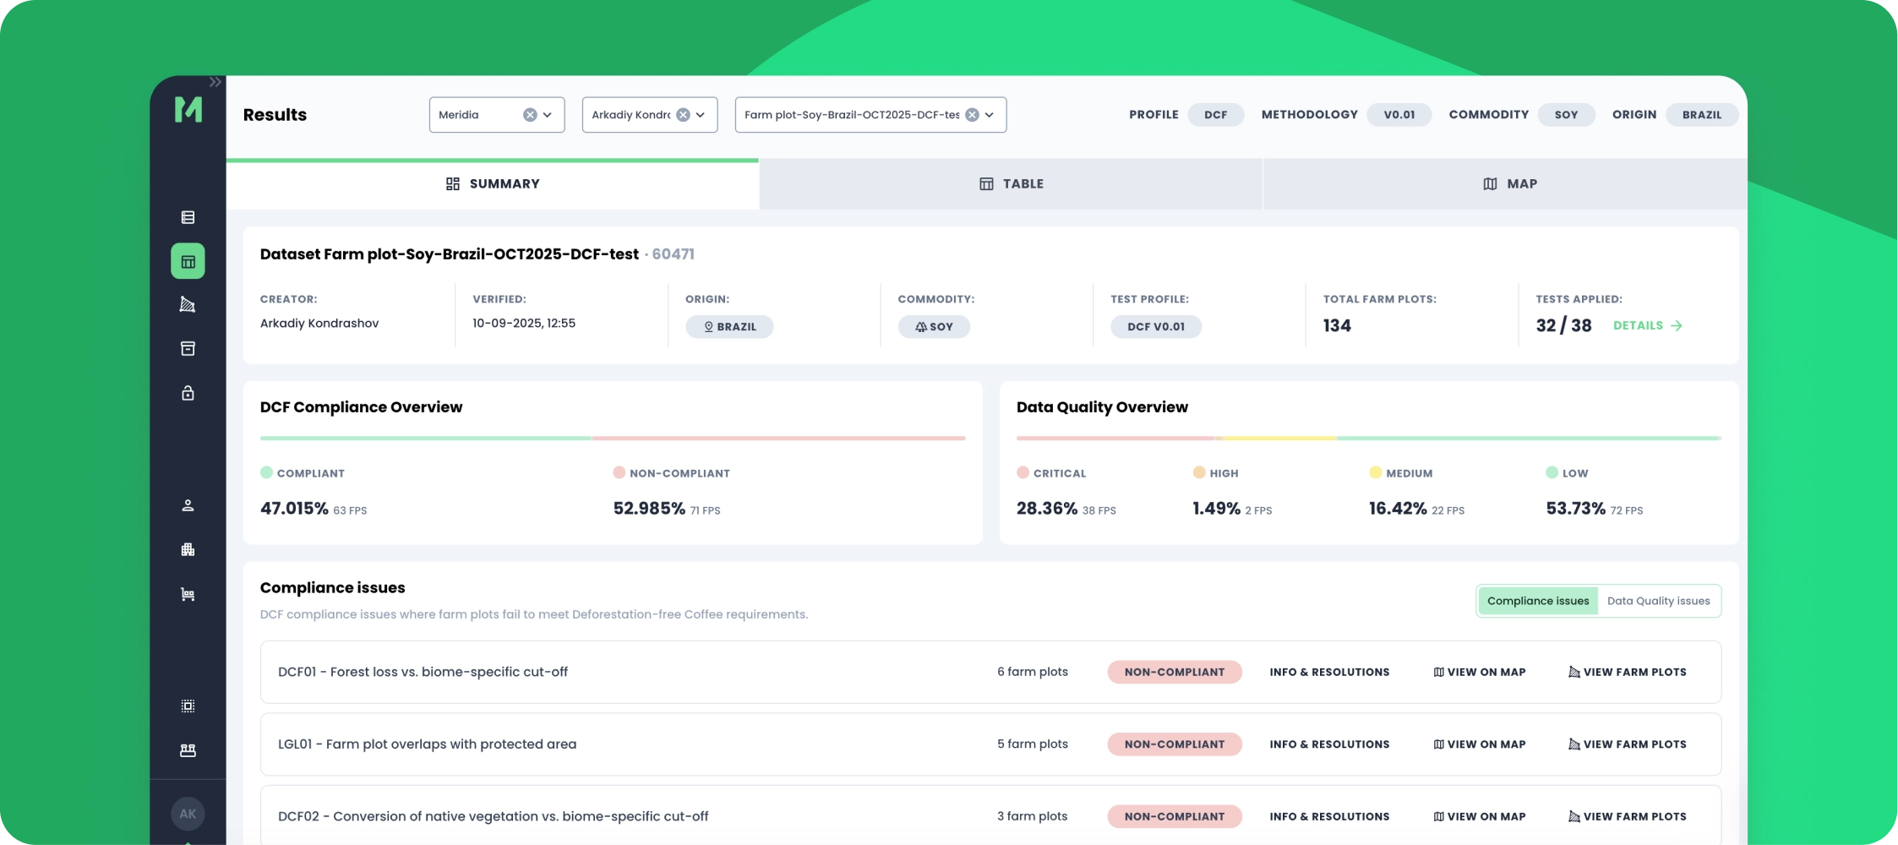The height and width of the screenshot is (845, 1898).
Task: Open the user profile sidebar icon
Action: tap(188, 505)
